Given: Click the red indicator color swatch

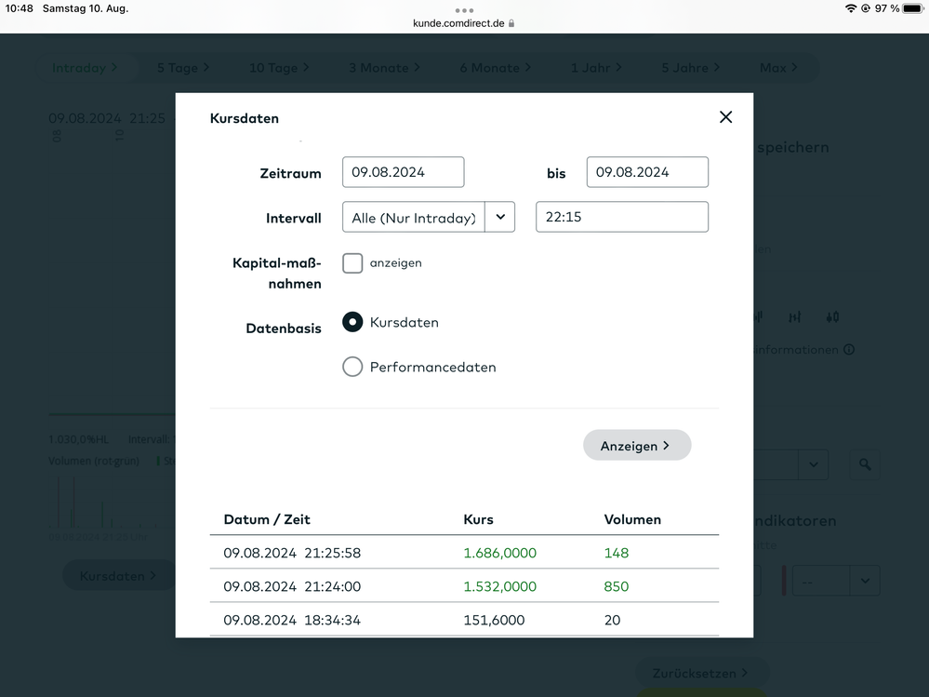Looking at the screenshot, I should [x=784, y=581].
